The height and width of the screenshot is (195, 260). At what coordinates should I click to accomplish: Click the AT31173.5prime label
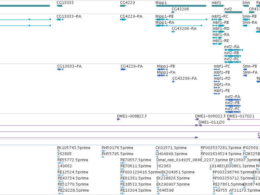click(x=244, y=190)
